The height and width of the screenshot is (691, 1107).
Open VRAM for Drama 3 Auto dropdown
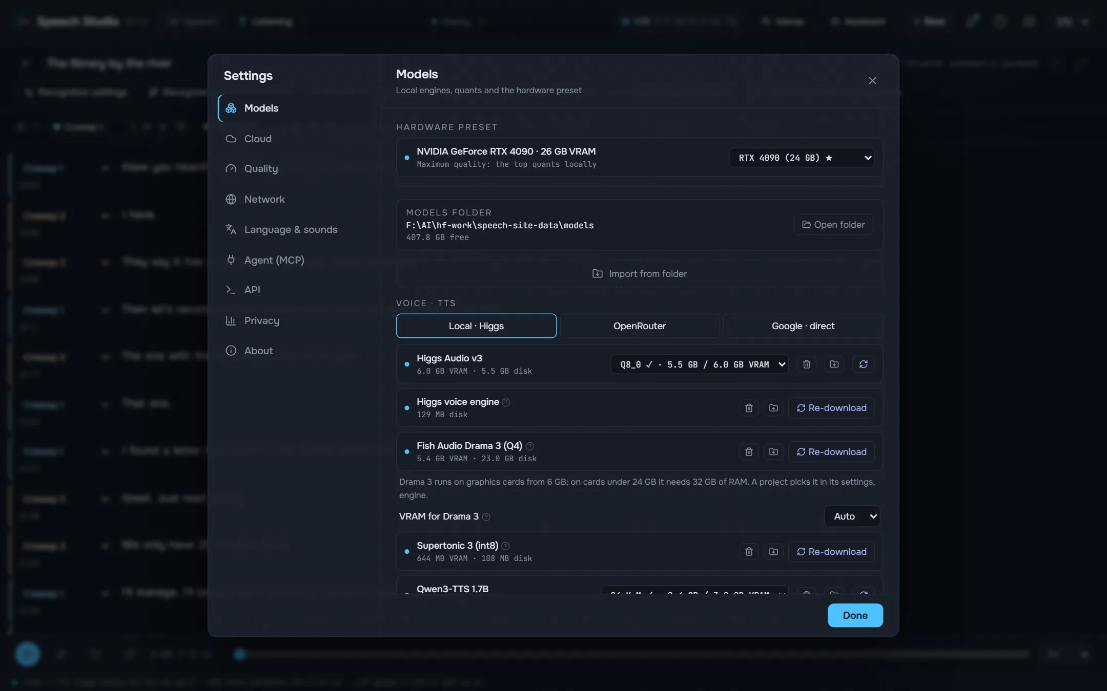click(852, 516)
